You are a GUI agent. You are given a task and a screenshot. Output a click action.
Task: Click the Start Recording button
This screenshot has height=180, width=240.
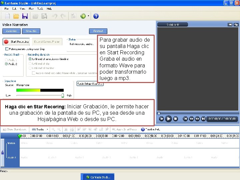click(16, 42)
